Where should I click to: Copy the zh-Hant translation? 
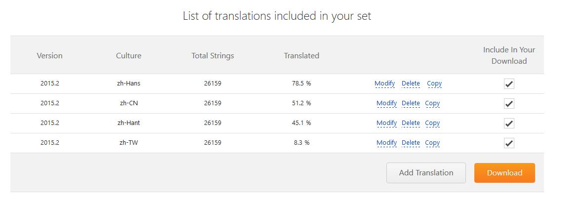[432, 123]
